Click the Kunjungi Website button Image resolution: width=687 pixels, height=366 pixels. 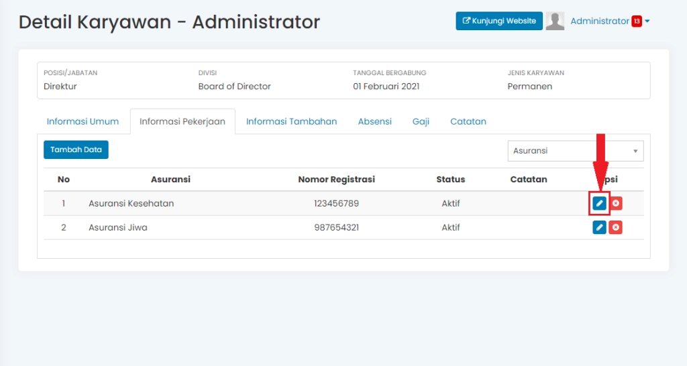pos(499,21)
